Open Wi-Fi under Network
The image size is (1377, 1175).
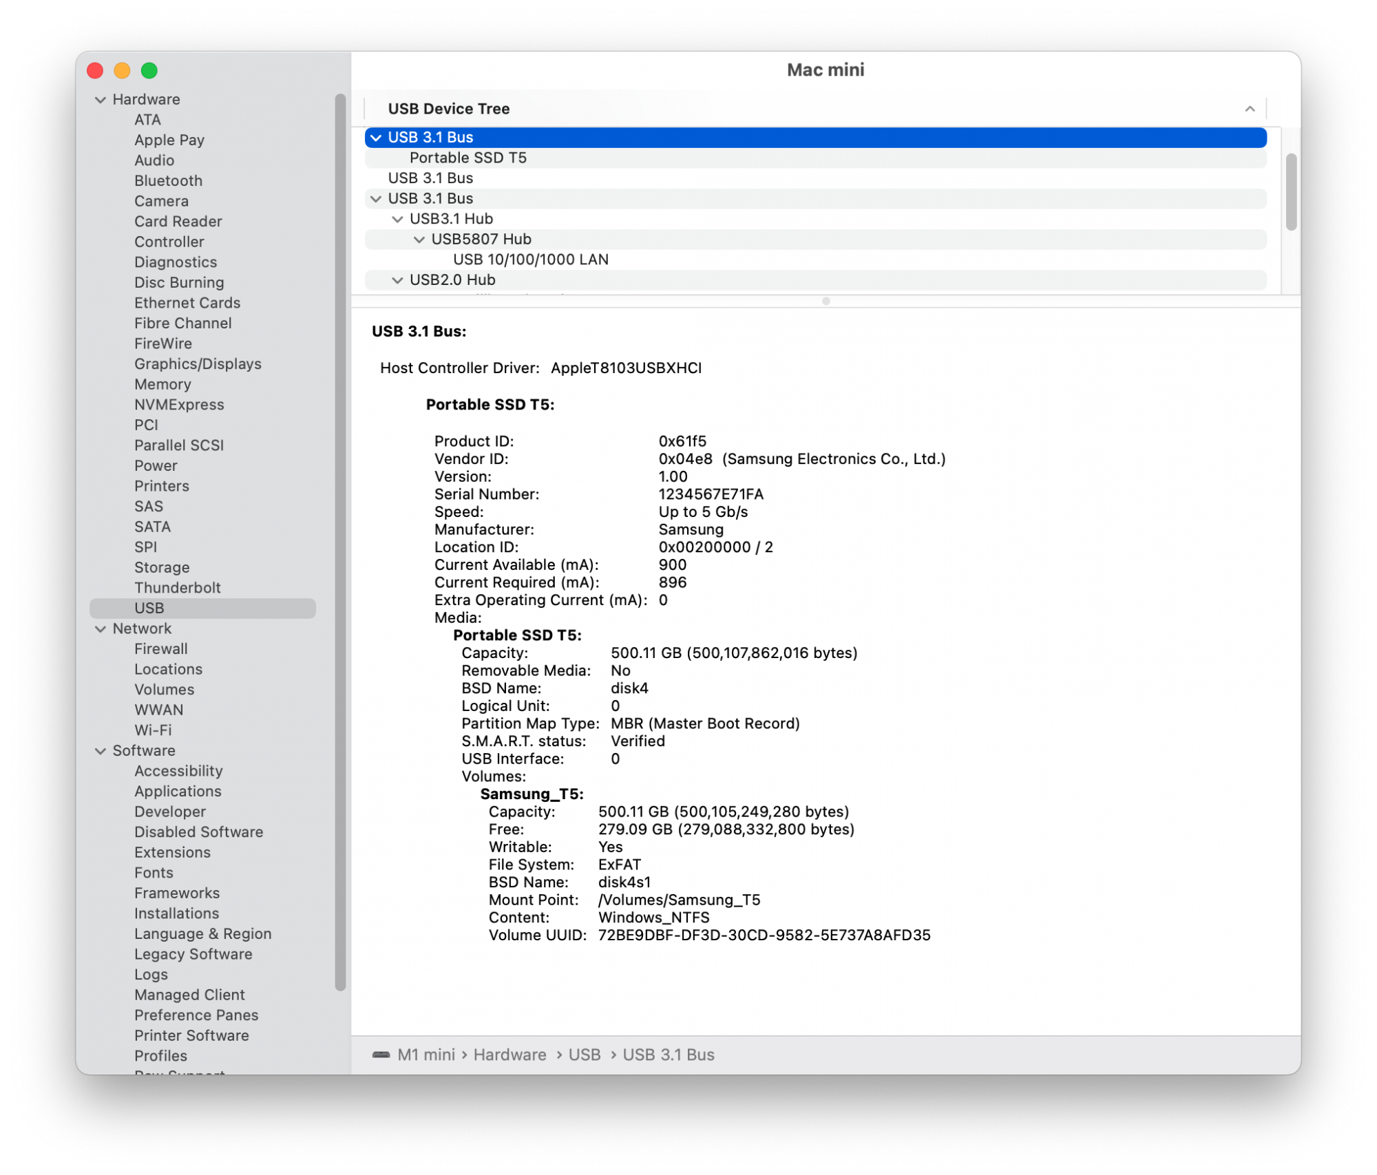[x=153, y=730]
